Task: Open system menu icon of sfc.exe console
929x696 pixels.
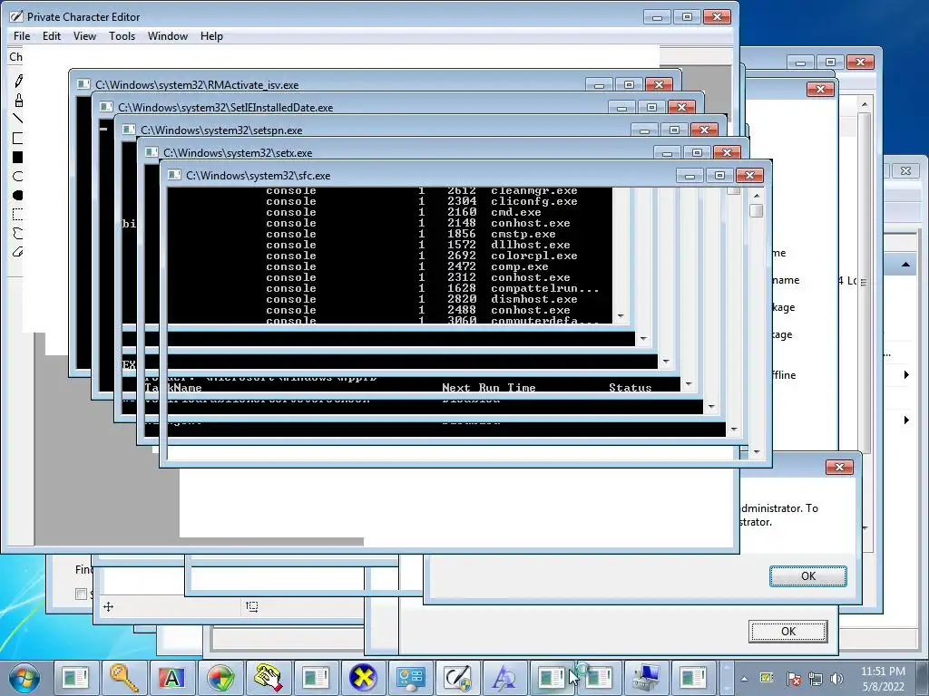Action: click(174, 175)
